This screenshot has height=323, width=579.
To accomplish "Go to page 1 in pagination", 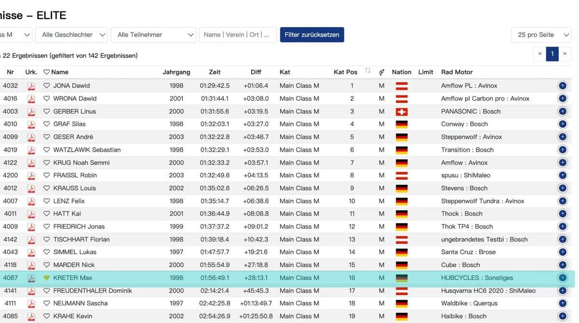I will click(x=552, y=54).
